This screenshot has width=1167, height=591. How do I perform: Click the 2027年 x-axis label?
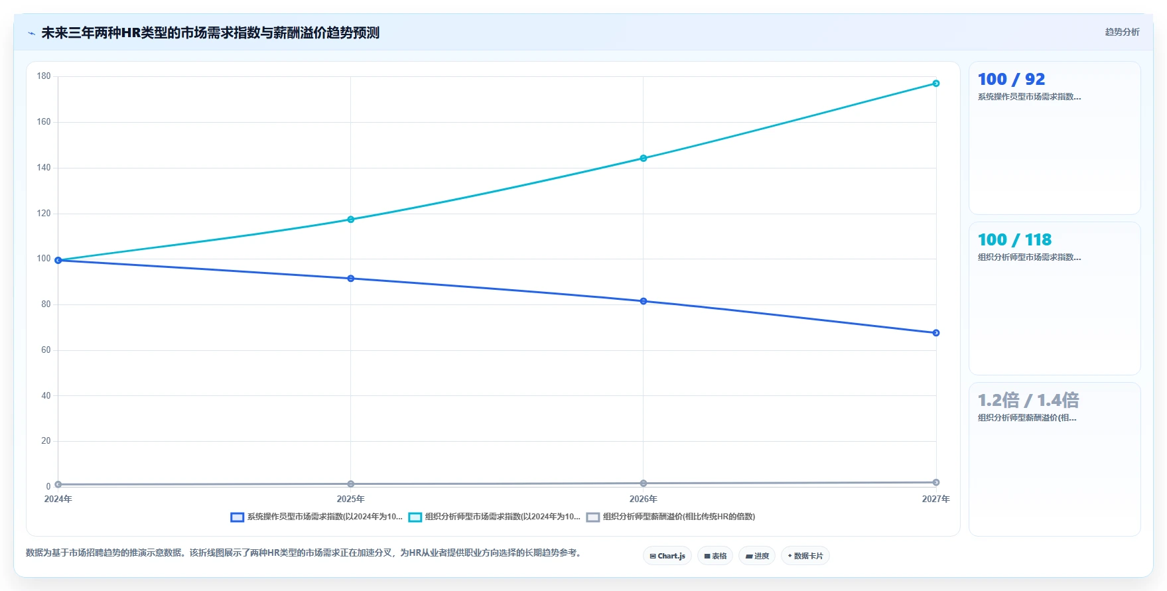936,499
